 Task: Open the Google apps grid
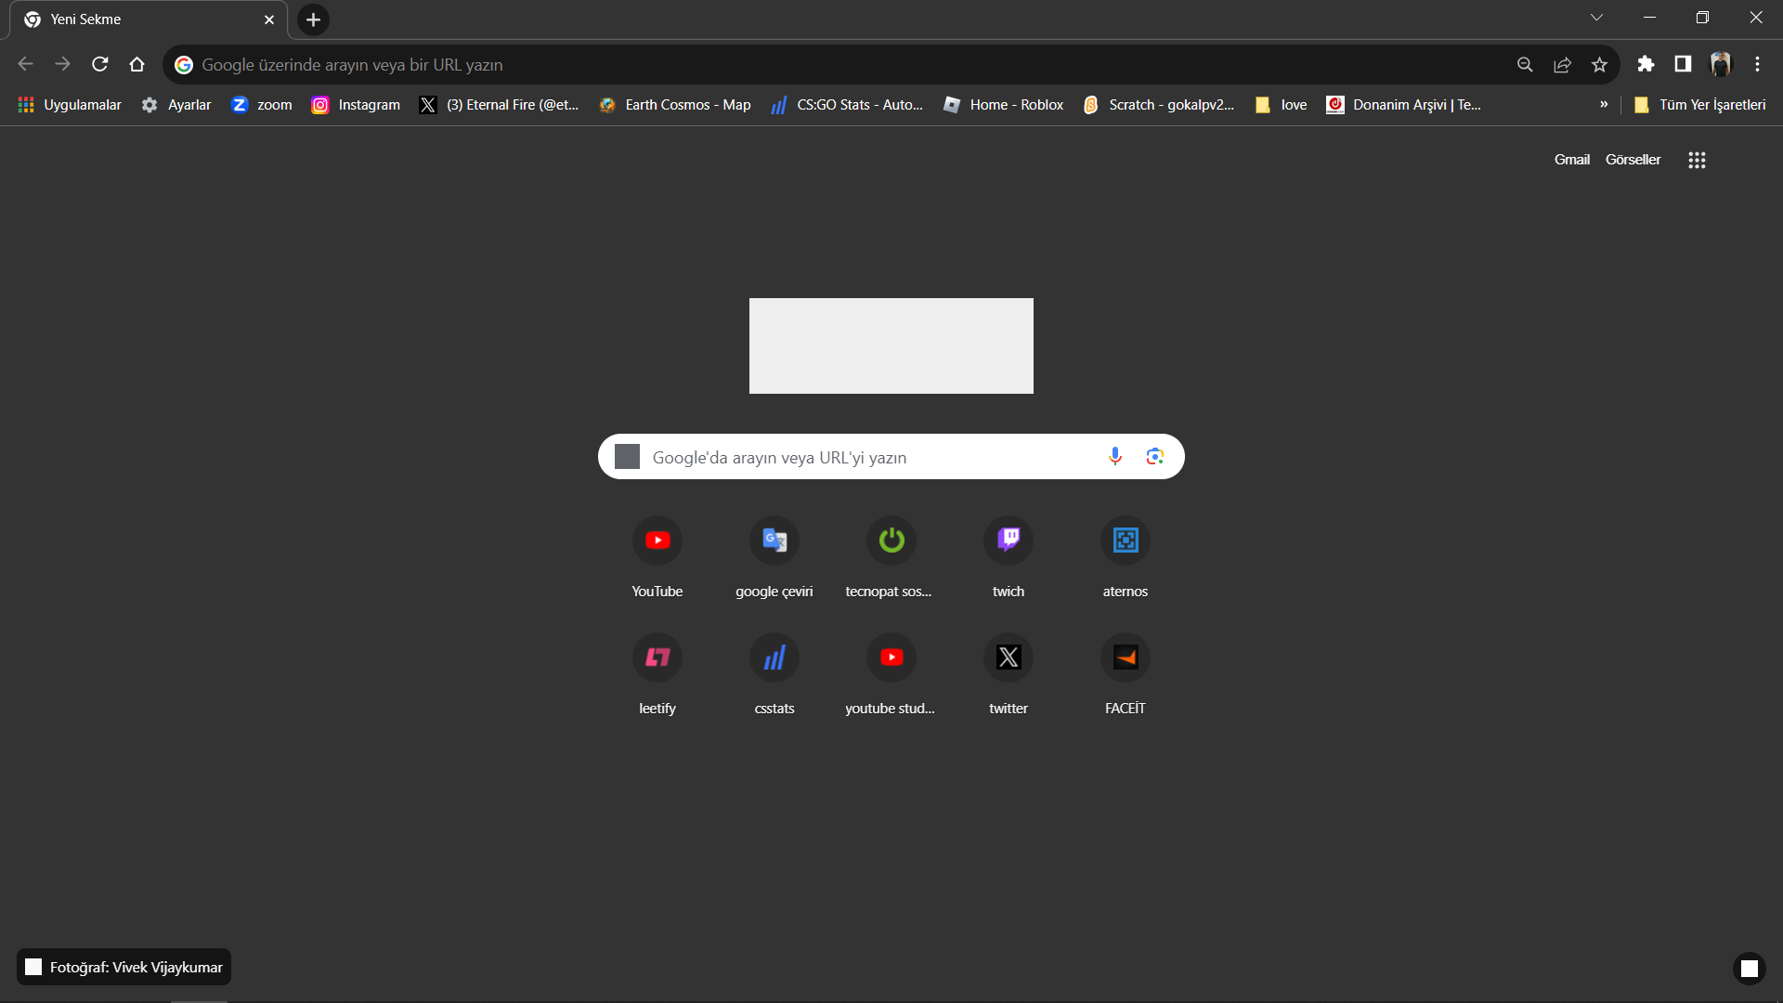point(1697,160)
